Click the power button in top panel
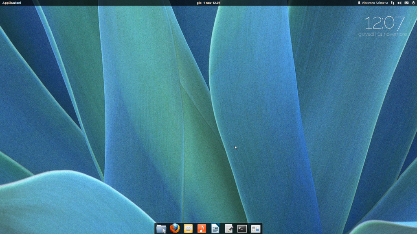The width and height of the screenshot is (417, 234). [x=413, y=3]
